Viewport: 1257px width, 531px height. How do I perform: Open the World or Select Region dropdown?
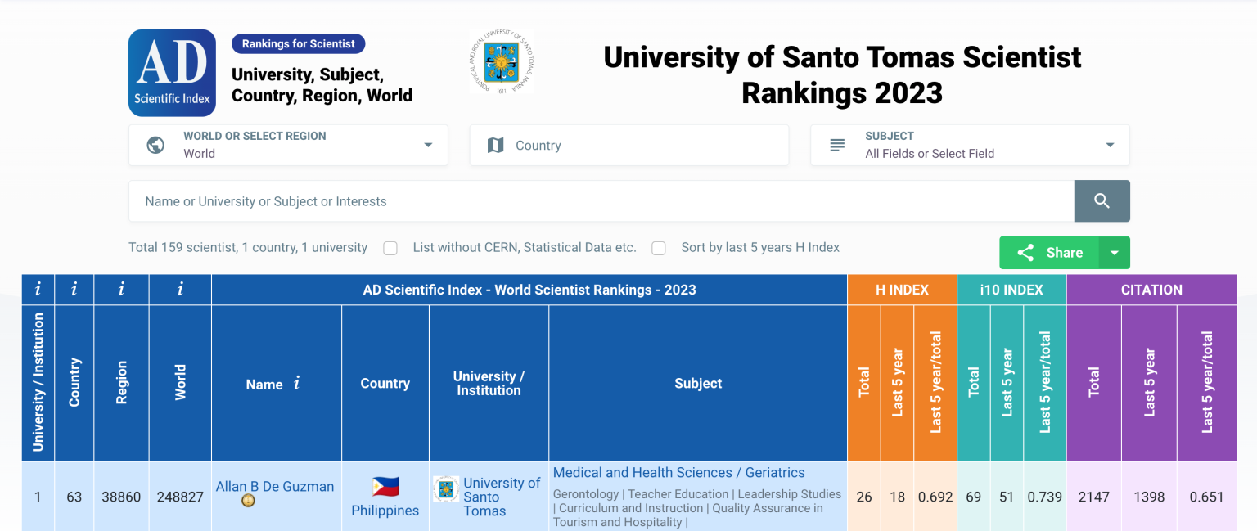(x=288, y=146)
